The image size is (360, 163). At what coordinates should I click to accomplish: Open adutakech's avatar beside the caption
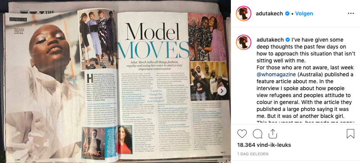click(x=243, y=42)
